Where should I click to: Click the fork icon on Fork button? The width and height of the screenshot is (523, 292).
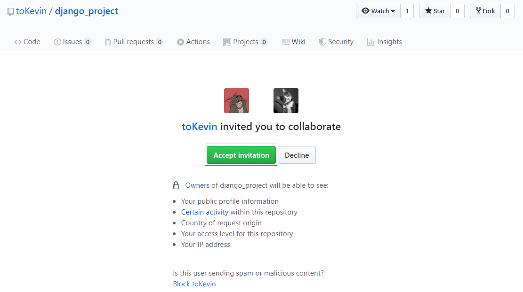tap(478, 11)
